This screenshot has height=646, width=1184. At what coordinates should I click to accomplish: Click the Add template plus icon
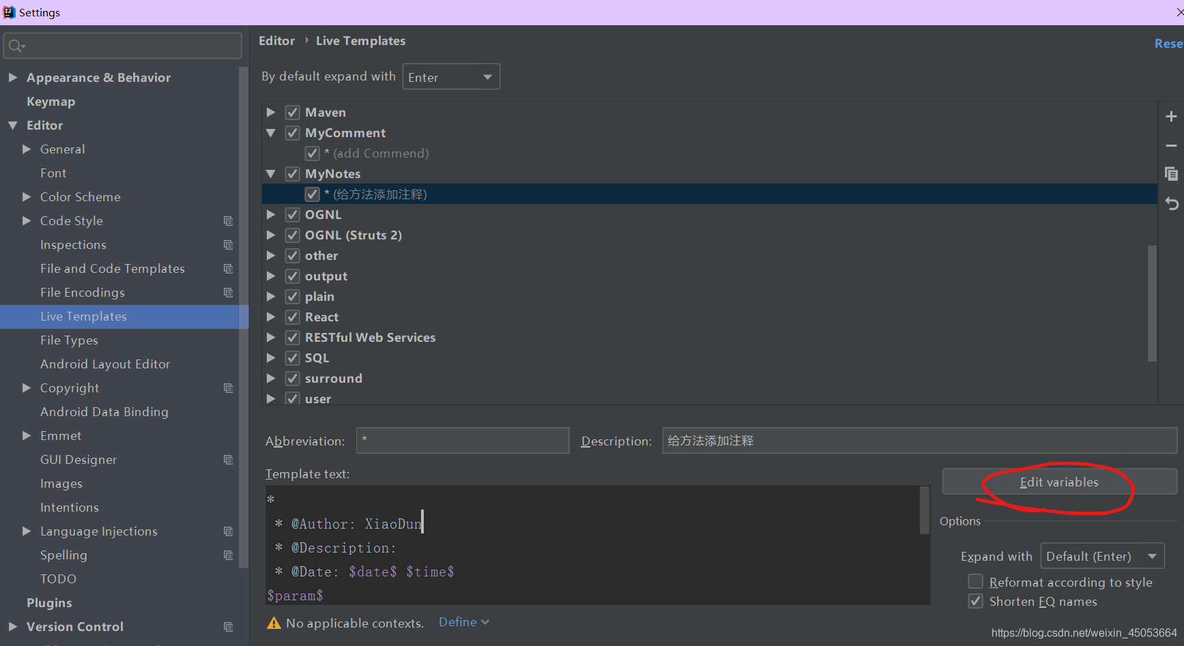click(x=1171, y=117)
